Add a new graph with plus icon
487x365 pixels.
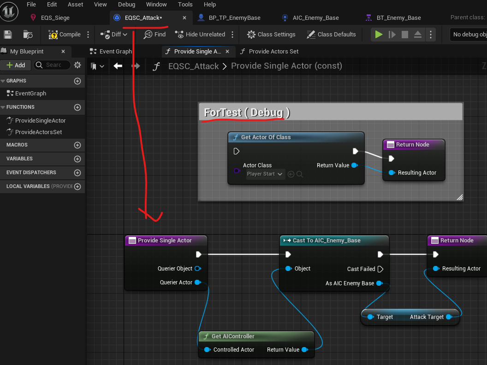(x=77, y=81)
